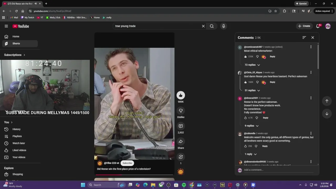
Task: Open Watch later in the sidebar
Action: [x=20, y=143]
